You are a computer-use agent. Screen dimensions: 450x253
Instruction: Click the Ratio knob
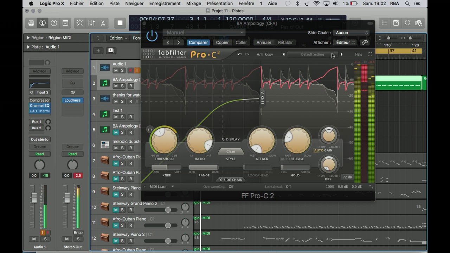coord(200,140)
